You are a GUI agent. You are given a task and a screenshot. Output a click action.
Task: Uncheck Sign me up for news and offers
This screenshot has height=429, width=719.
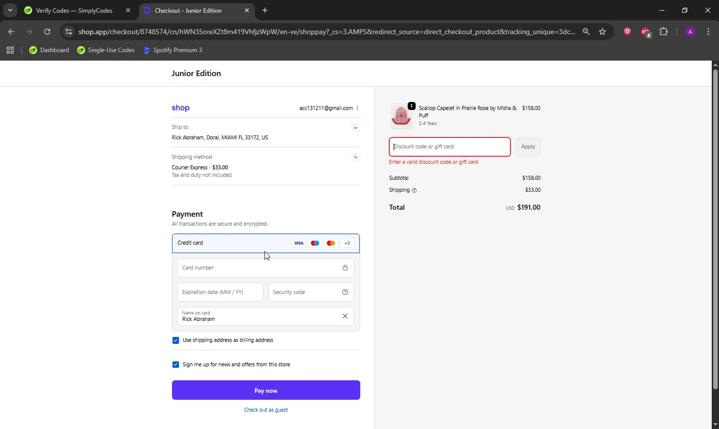pyautogui.click(x=175, y=364)
